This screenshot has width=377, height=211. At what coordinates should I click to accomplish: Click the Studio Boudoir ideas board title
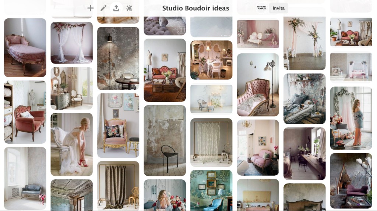coord(195,8)
